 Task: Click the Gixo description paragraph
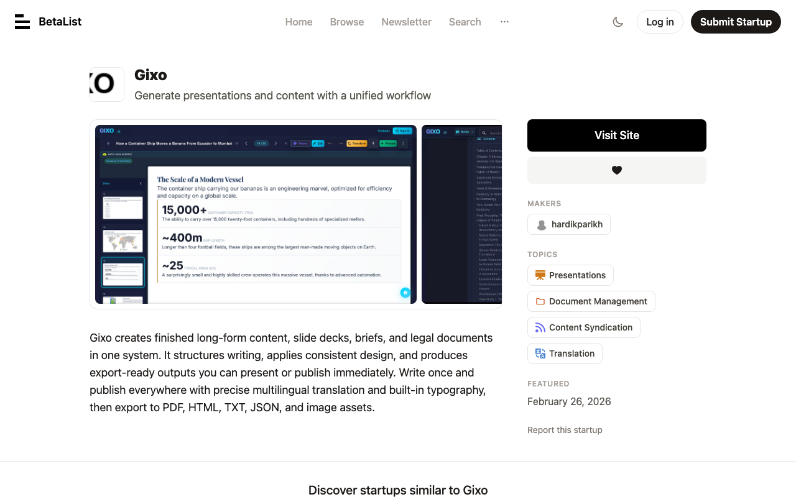coord(291,373)
